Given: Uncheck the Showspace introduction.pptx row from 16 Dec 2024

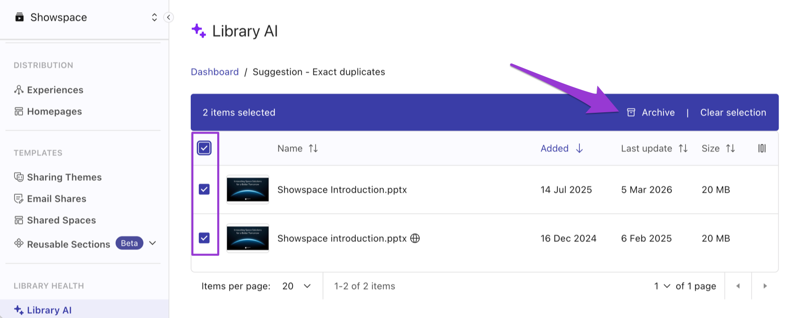Looking at the screenshot, I should [204, 238].
